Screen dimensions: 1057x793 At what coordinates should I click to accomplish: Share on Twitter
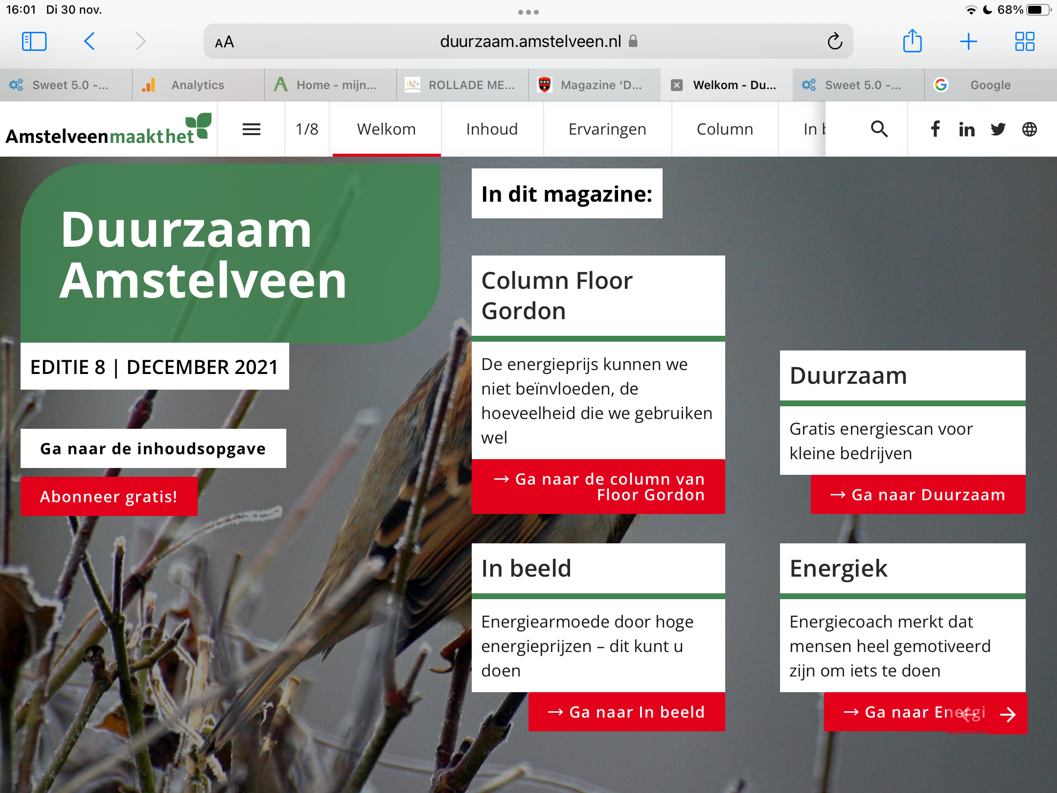998,129
